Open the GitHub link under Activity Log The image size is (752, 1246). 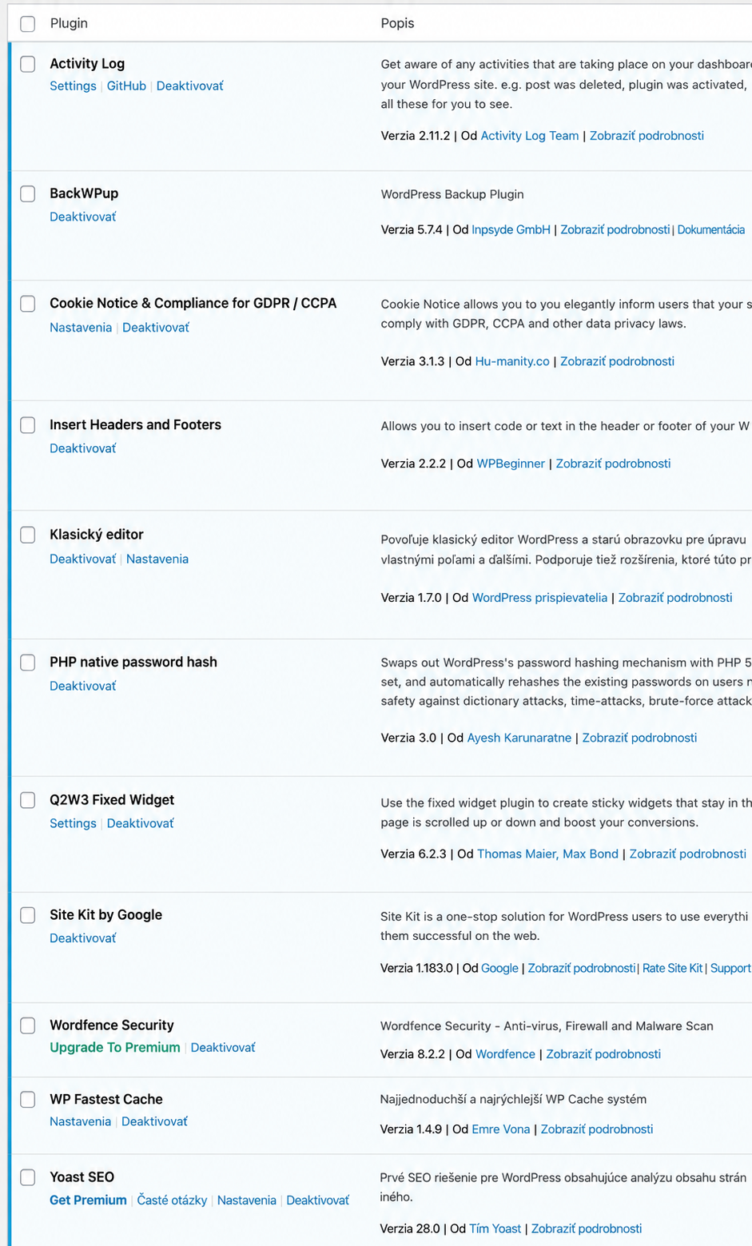tap(126, 86)
